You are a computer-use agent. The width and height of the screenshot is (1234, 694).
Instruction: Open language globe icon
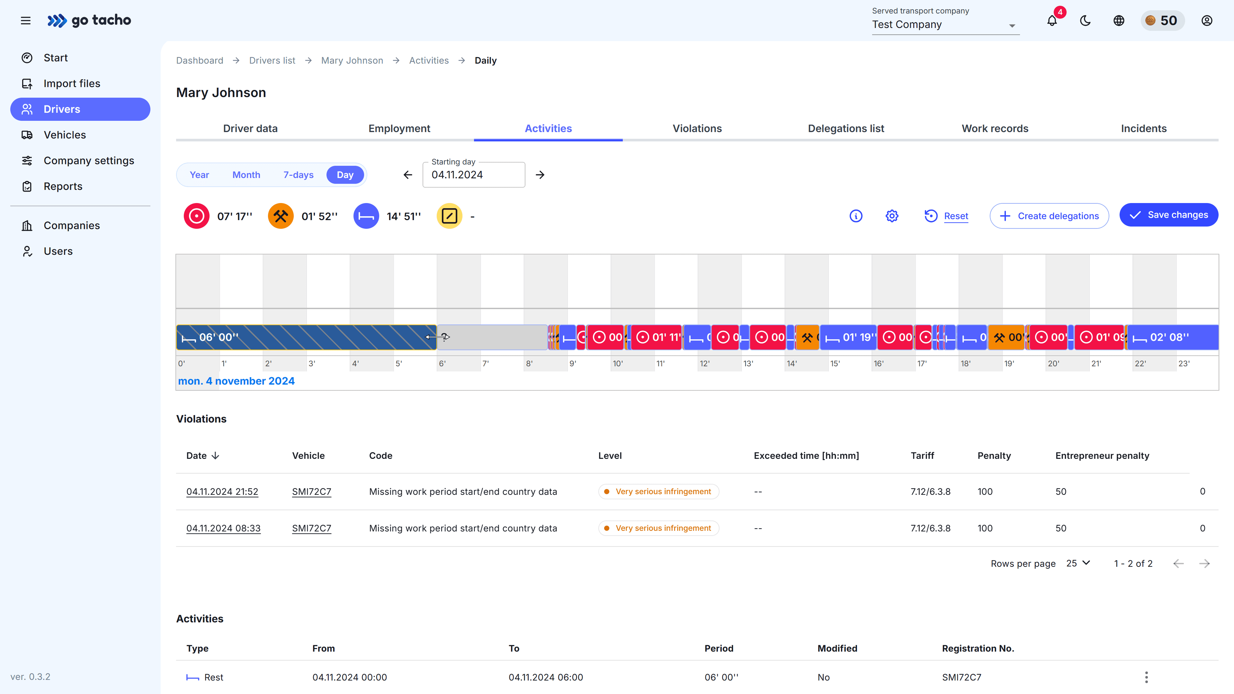pyautogui.click(x=1119, y=21)
